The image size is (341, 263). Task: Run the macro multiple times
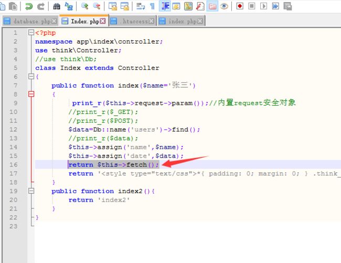(275, 6)
